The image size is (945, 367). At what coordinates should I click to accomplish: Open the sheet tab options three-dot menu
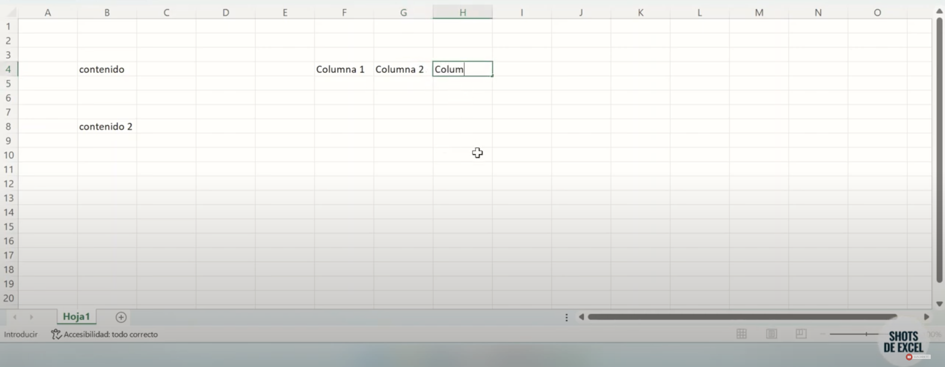point(566,317)
